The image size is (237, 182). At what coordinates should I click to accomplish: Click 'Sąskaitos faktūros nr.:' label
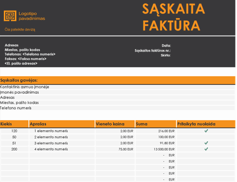[153, 51]
